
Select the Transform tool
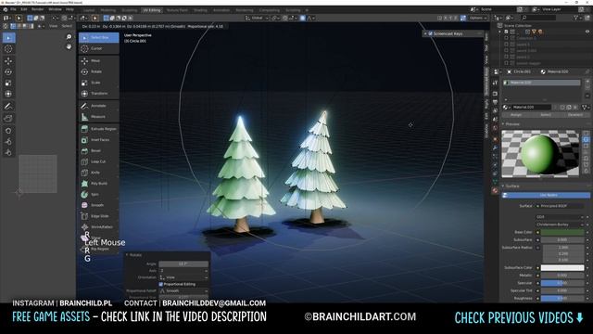[99, 93]
